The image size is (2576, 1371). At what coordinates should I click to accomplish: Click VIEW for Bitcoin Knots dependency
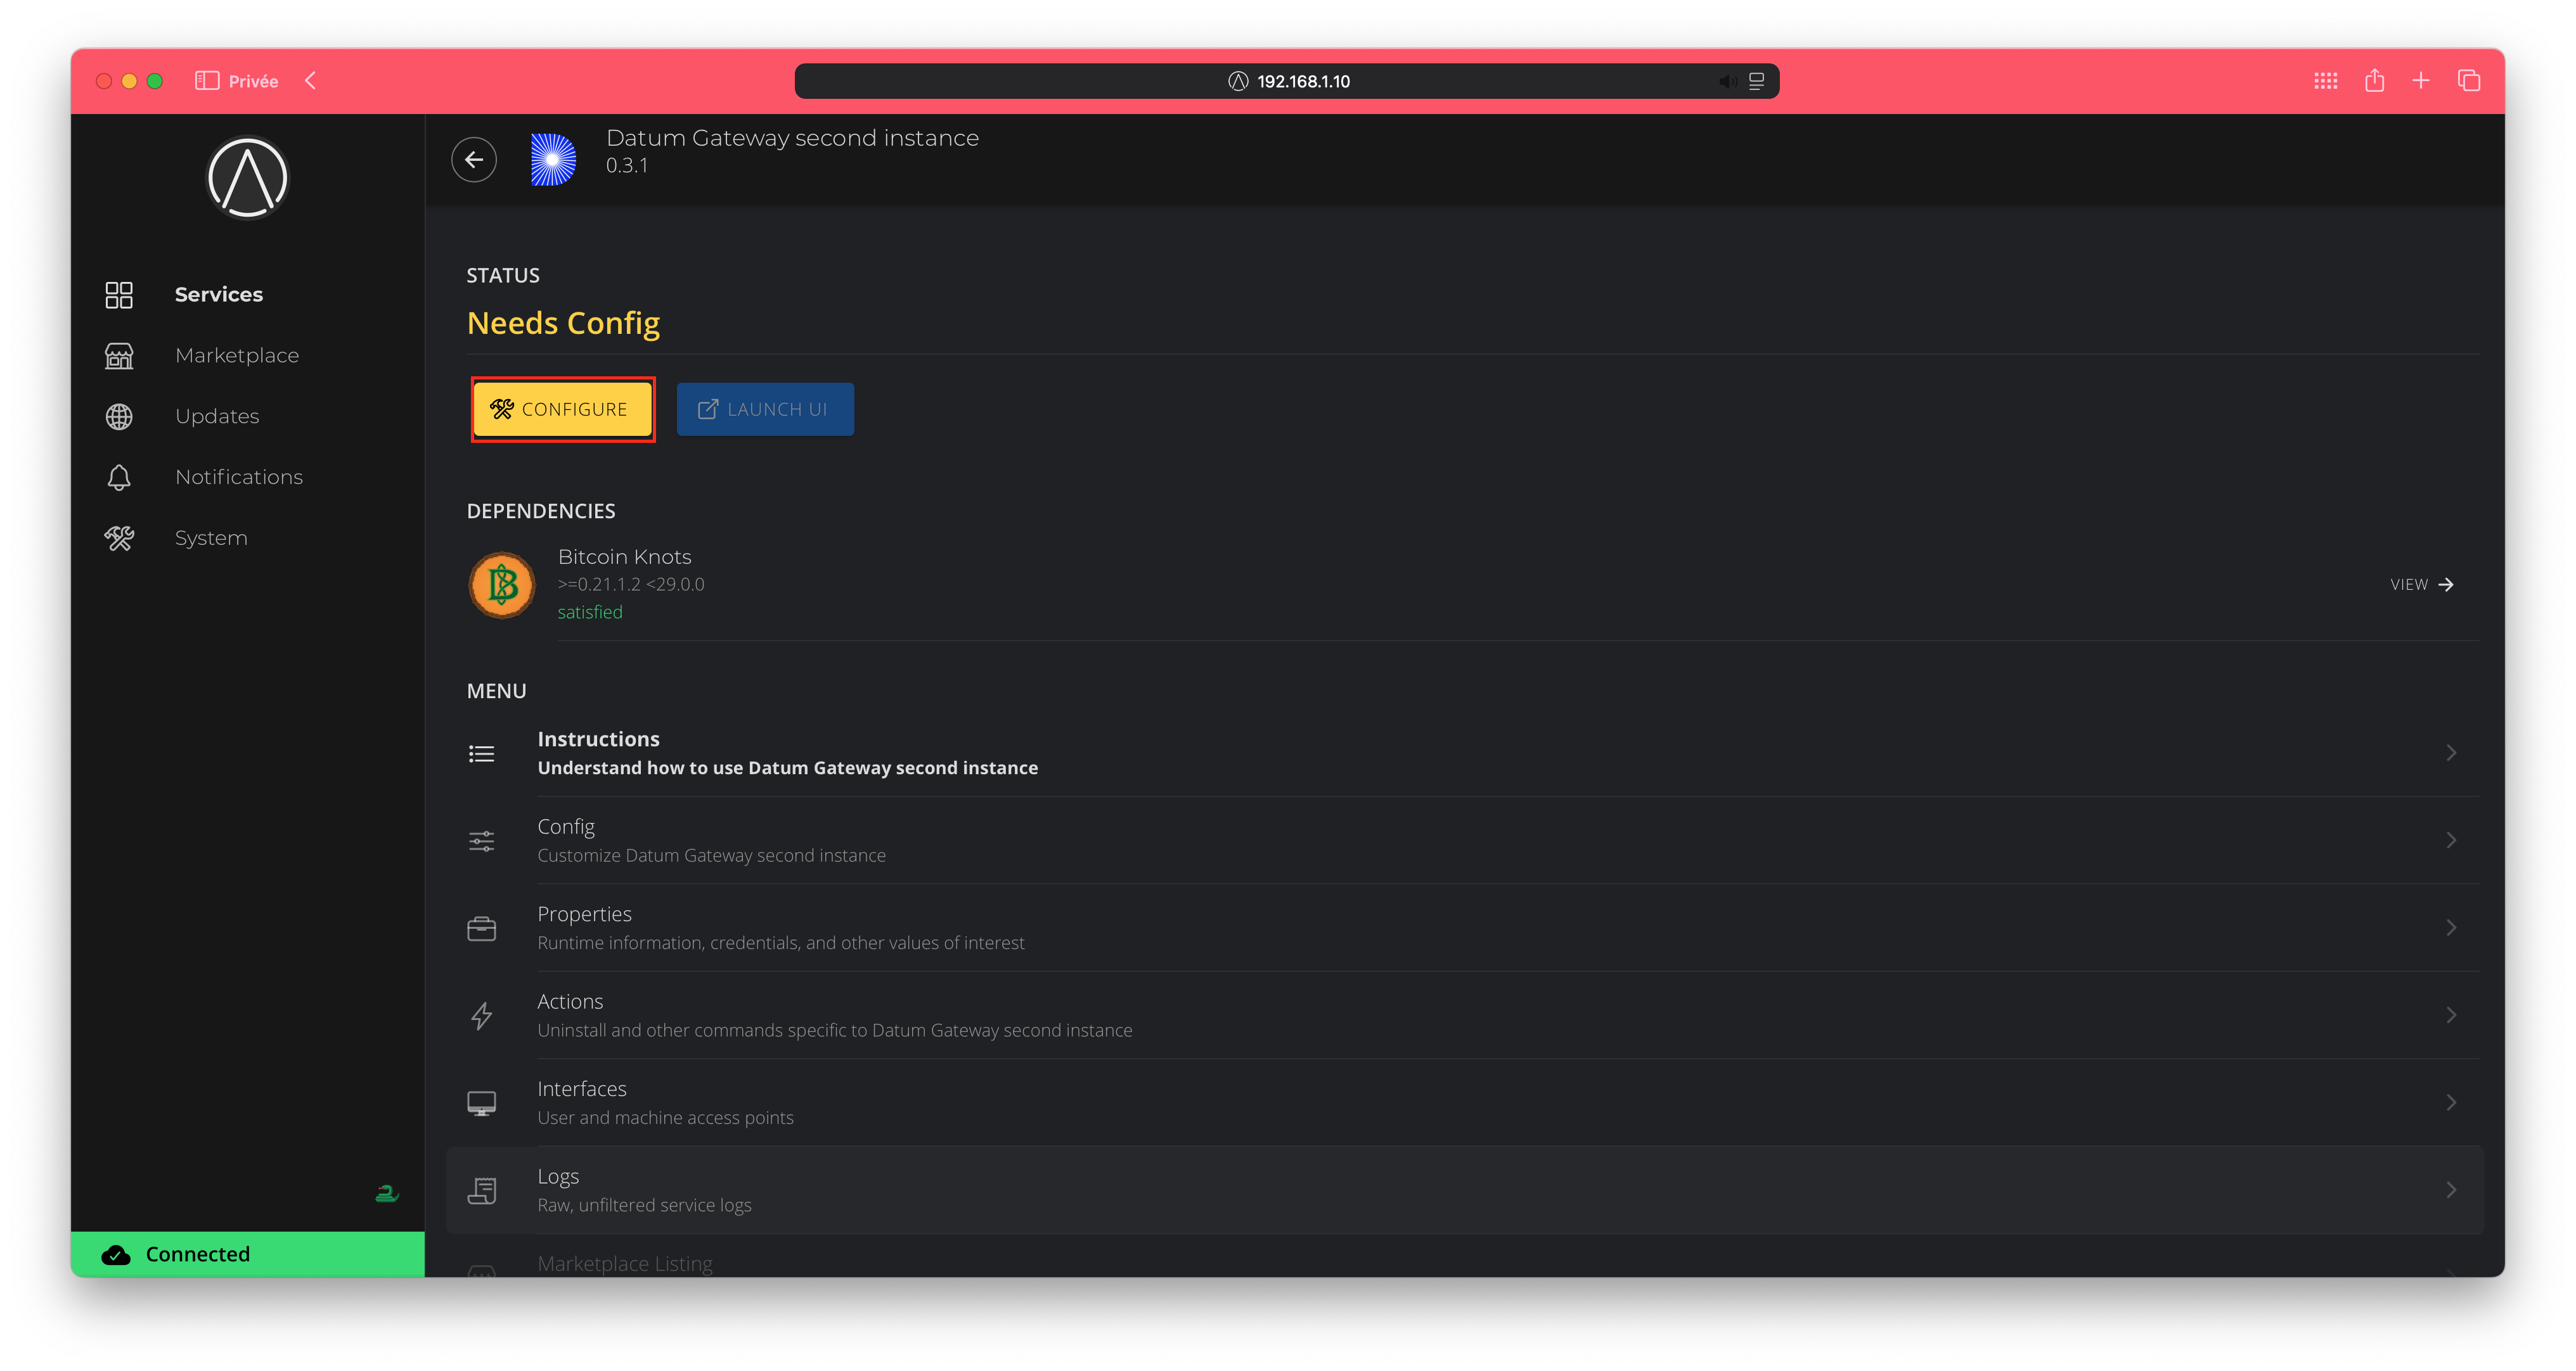coord(2421,585)
